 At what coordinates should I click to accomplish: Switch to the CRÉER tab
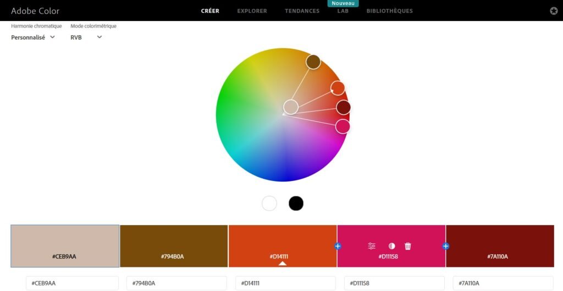coord(210,11)
